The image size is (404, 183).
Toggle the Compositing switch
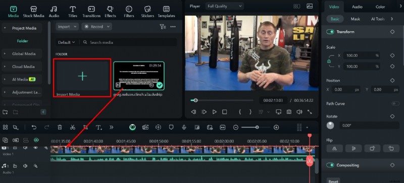[330, 165]
